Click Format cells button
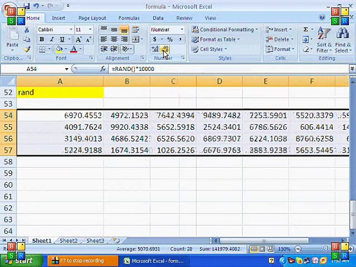Viewport: 356px width, 267px height. click(280, 49)
